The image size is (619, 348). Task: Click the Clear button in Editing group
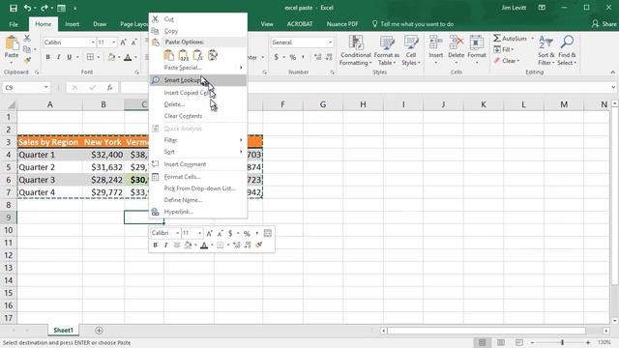(507, 61)
